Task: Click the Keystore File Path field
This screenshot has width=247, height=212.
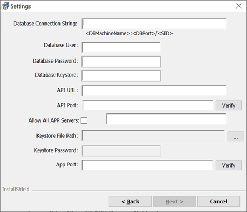Action: click(153, 135)
